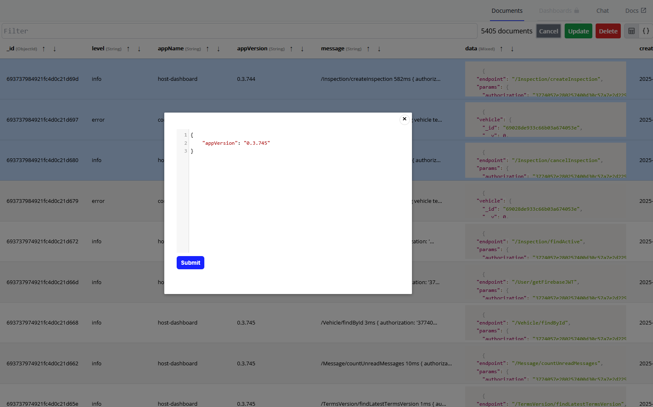
Task: Open the Documents tab
Action: (507, 11)
